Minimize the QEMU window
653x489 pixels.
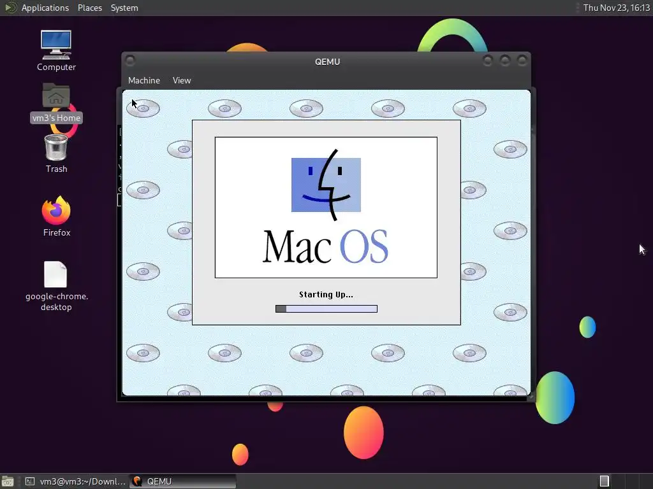pos(487,60)
